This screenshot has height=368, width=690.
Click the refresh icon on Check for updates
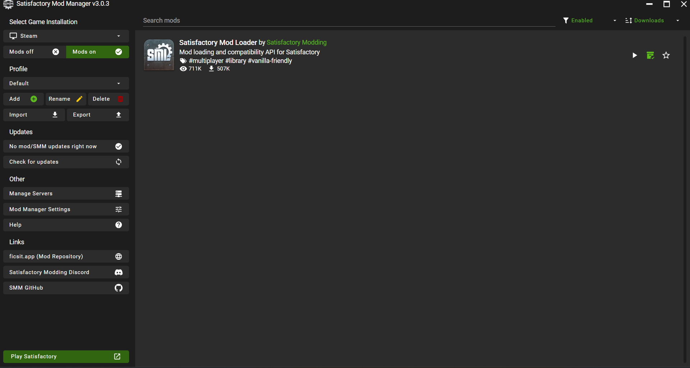[x=119, y=162]
